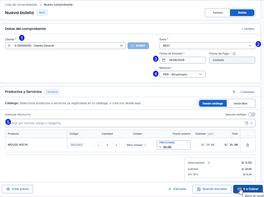Open Vista previa

17,189
